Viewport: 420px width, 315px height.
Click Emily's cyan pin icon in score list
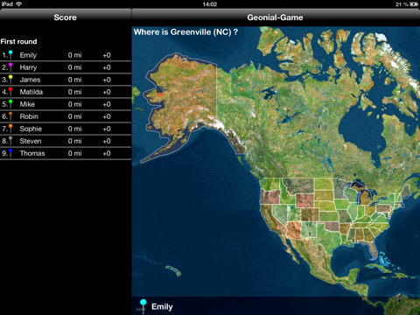10,54
